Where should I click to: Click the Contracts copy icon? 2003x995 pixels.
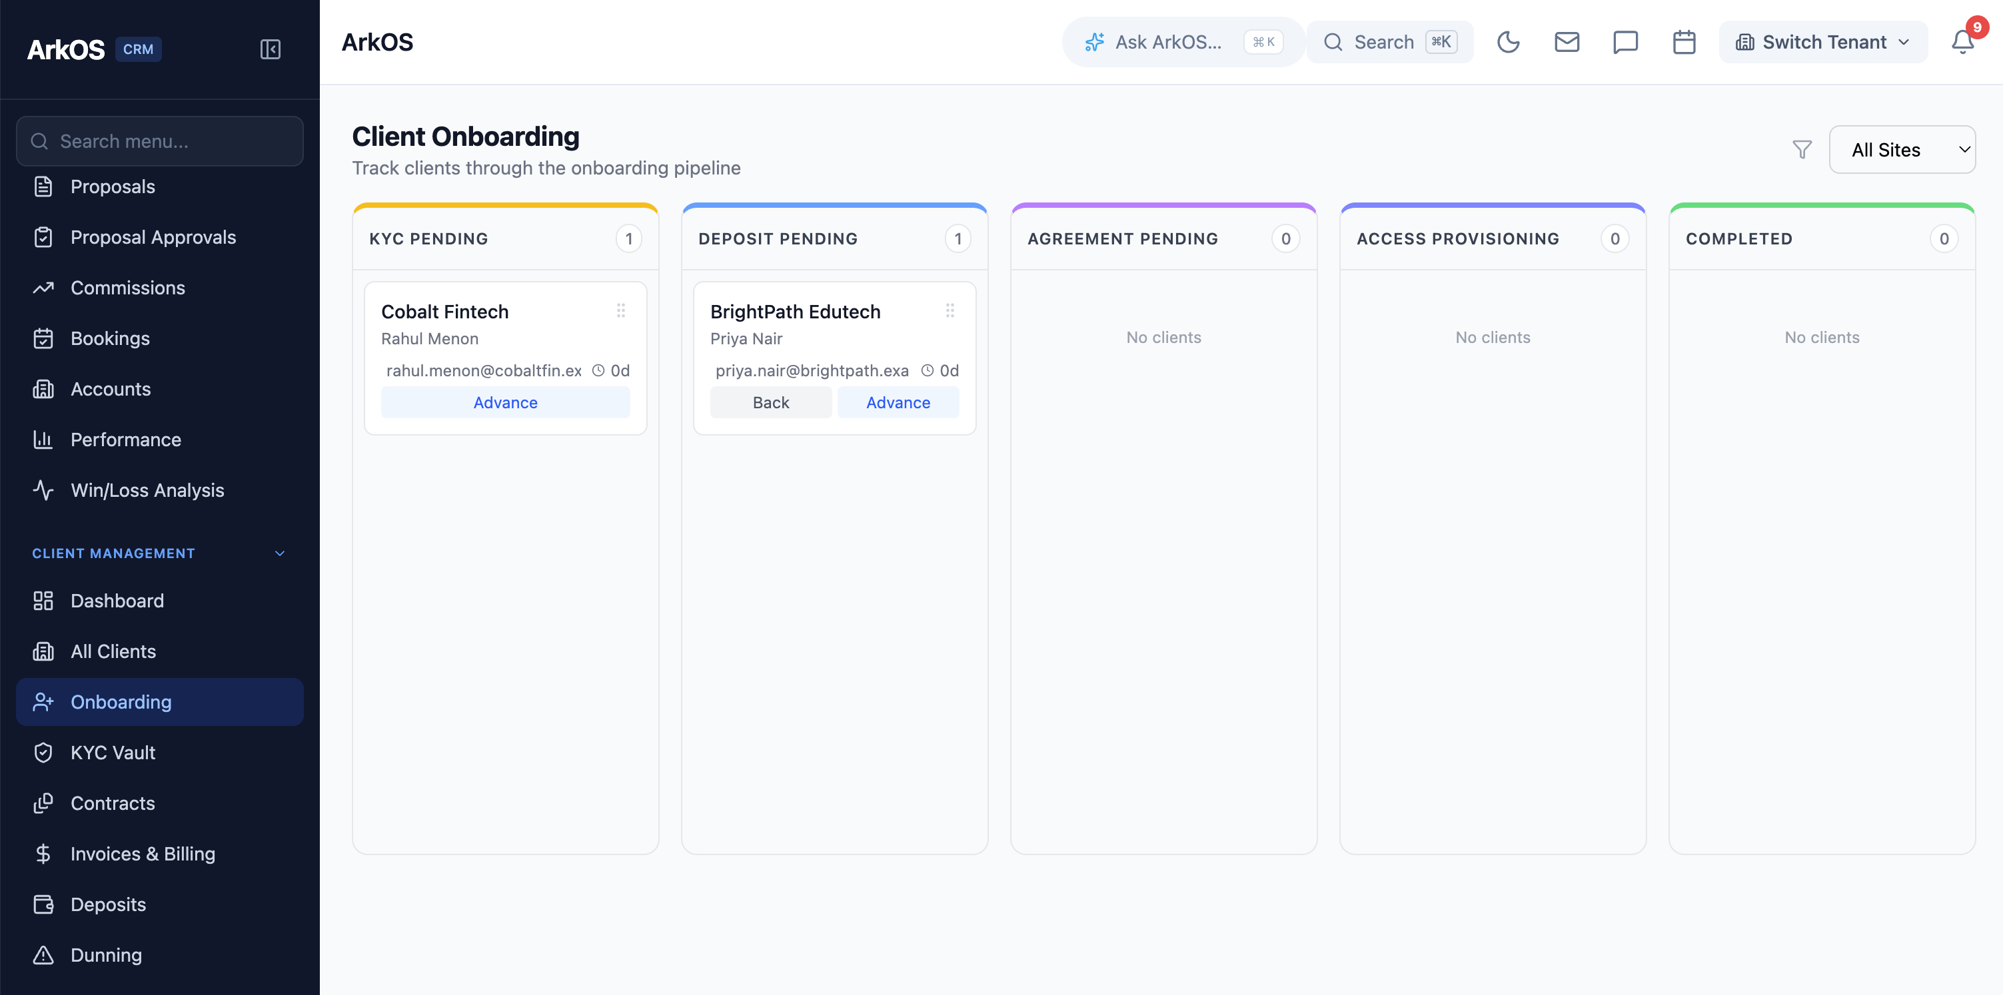click(43, 803)
